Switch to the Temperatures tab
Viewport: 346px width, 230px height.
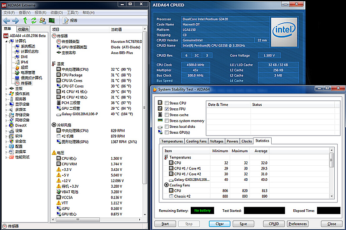click(x=172, y=141)
